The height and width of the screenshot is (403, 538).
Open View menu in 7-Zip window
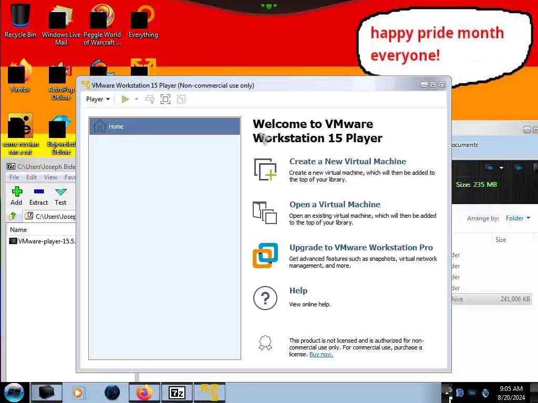(x=50, y=177)
